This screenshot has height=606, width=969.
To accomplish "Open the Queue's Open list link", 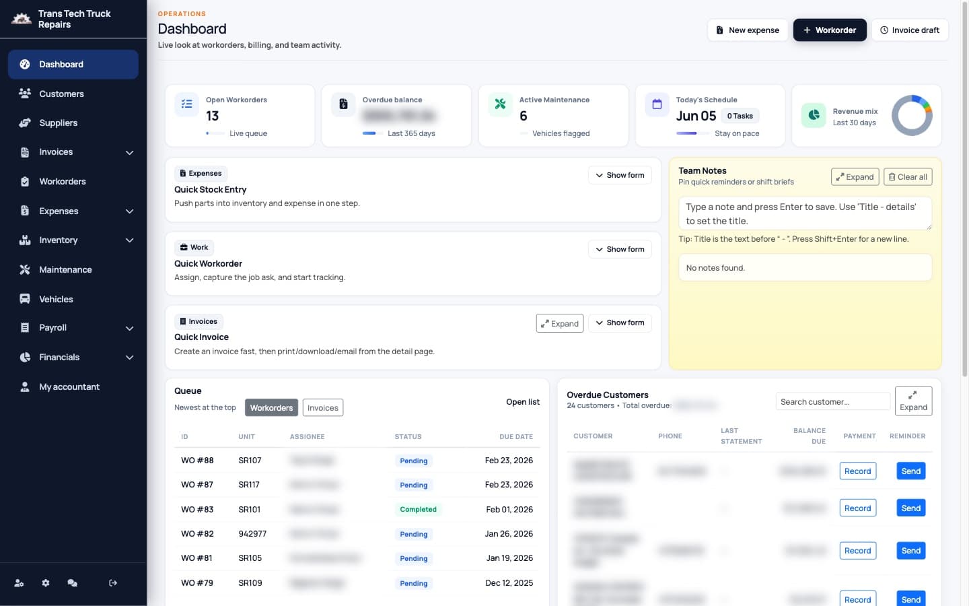I will pyautogui.click(x=523, y=402).
